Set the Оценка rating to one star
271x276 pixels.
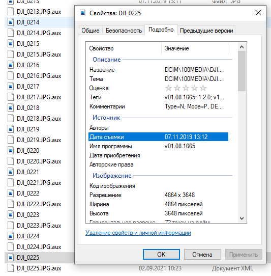pyautogui.click(x=168, y=88)
